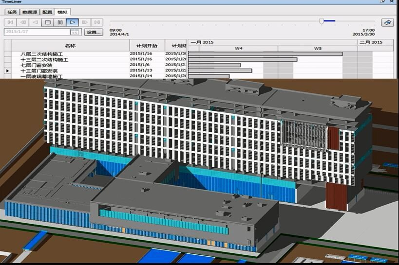Click the 计划开始 column header
The image size is (399, 265).
(x=147, y=46)
